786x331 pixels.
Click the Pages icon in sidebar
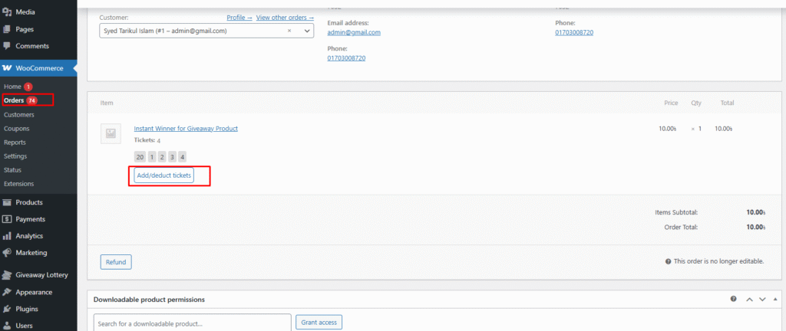click(8, 29)
